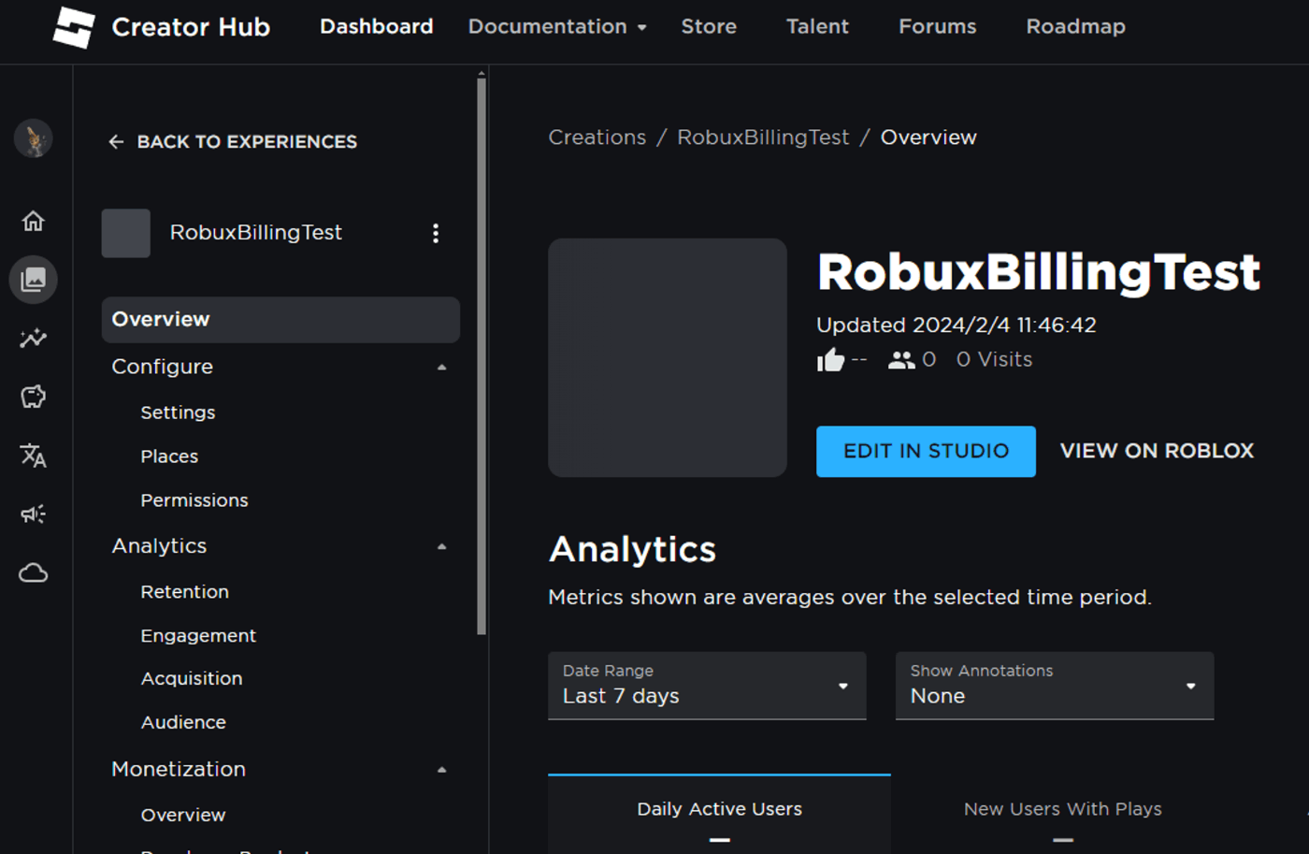This screenshot has height=854, width=1309.
Task: Click the large experience thumbnail placeholder
Action: (x=668, y=357)
